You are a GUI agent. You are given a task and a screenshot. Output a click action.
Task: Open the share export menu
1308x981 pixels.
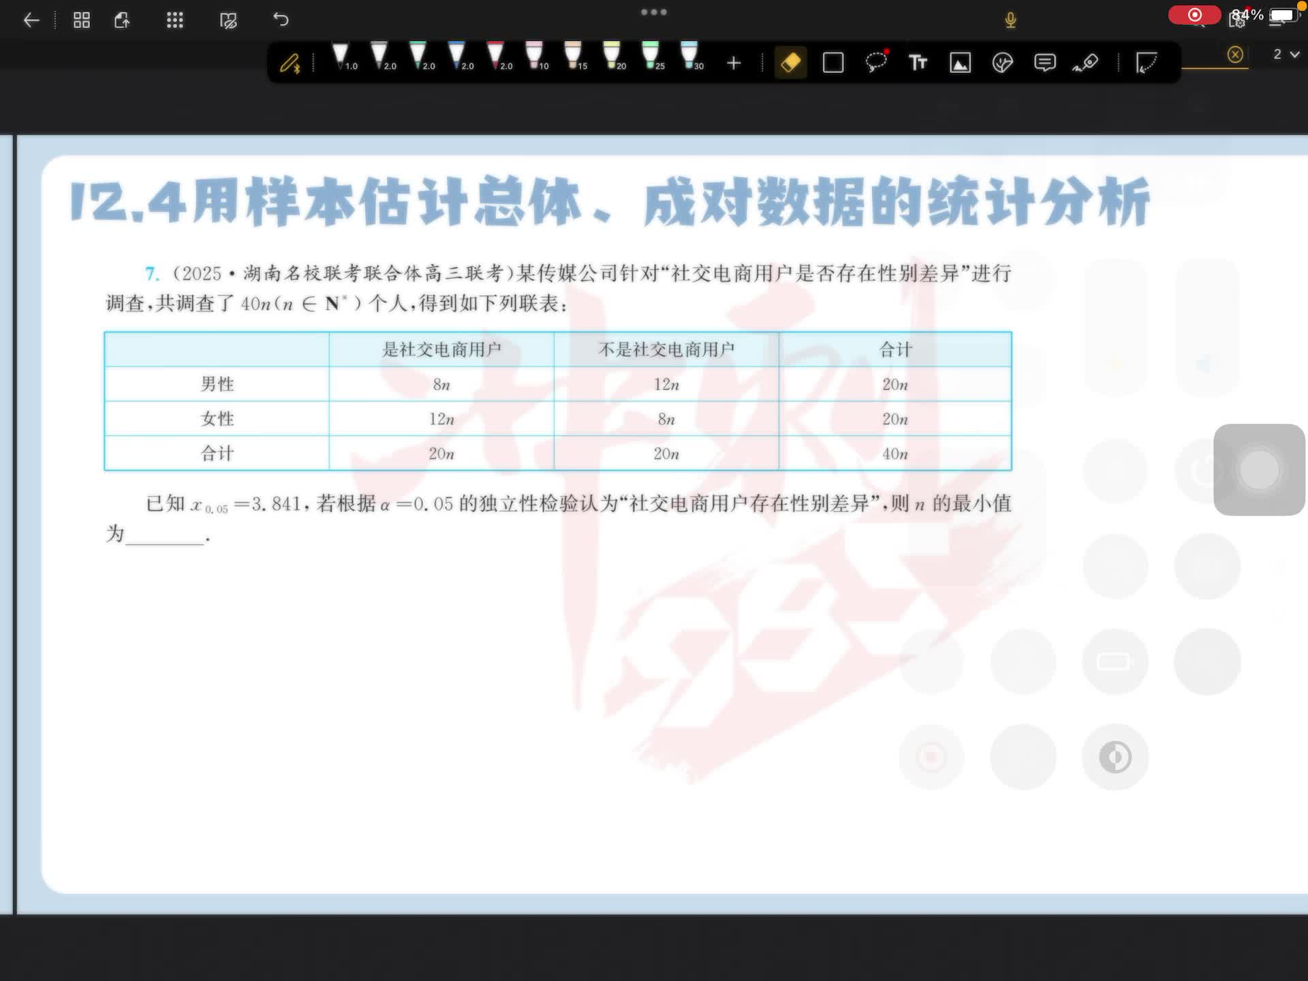(123, 20)
